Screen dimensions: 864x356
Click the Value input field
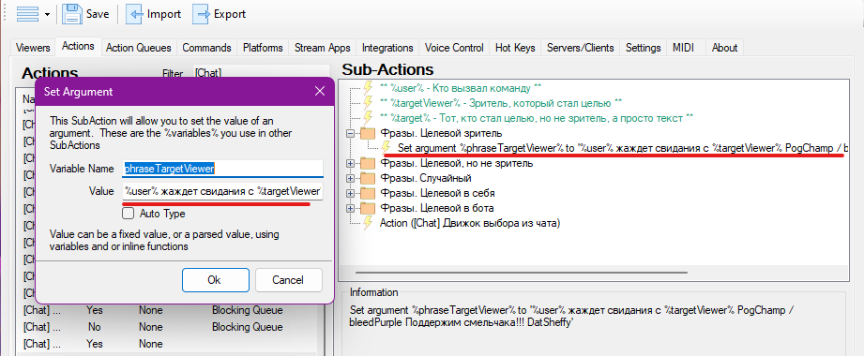(x=222, y=191)
